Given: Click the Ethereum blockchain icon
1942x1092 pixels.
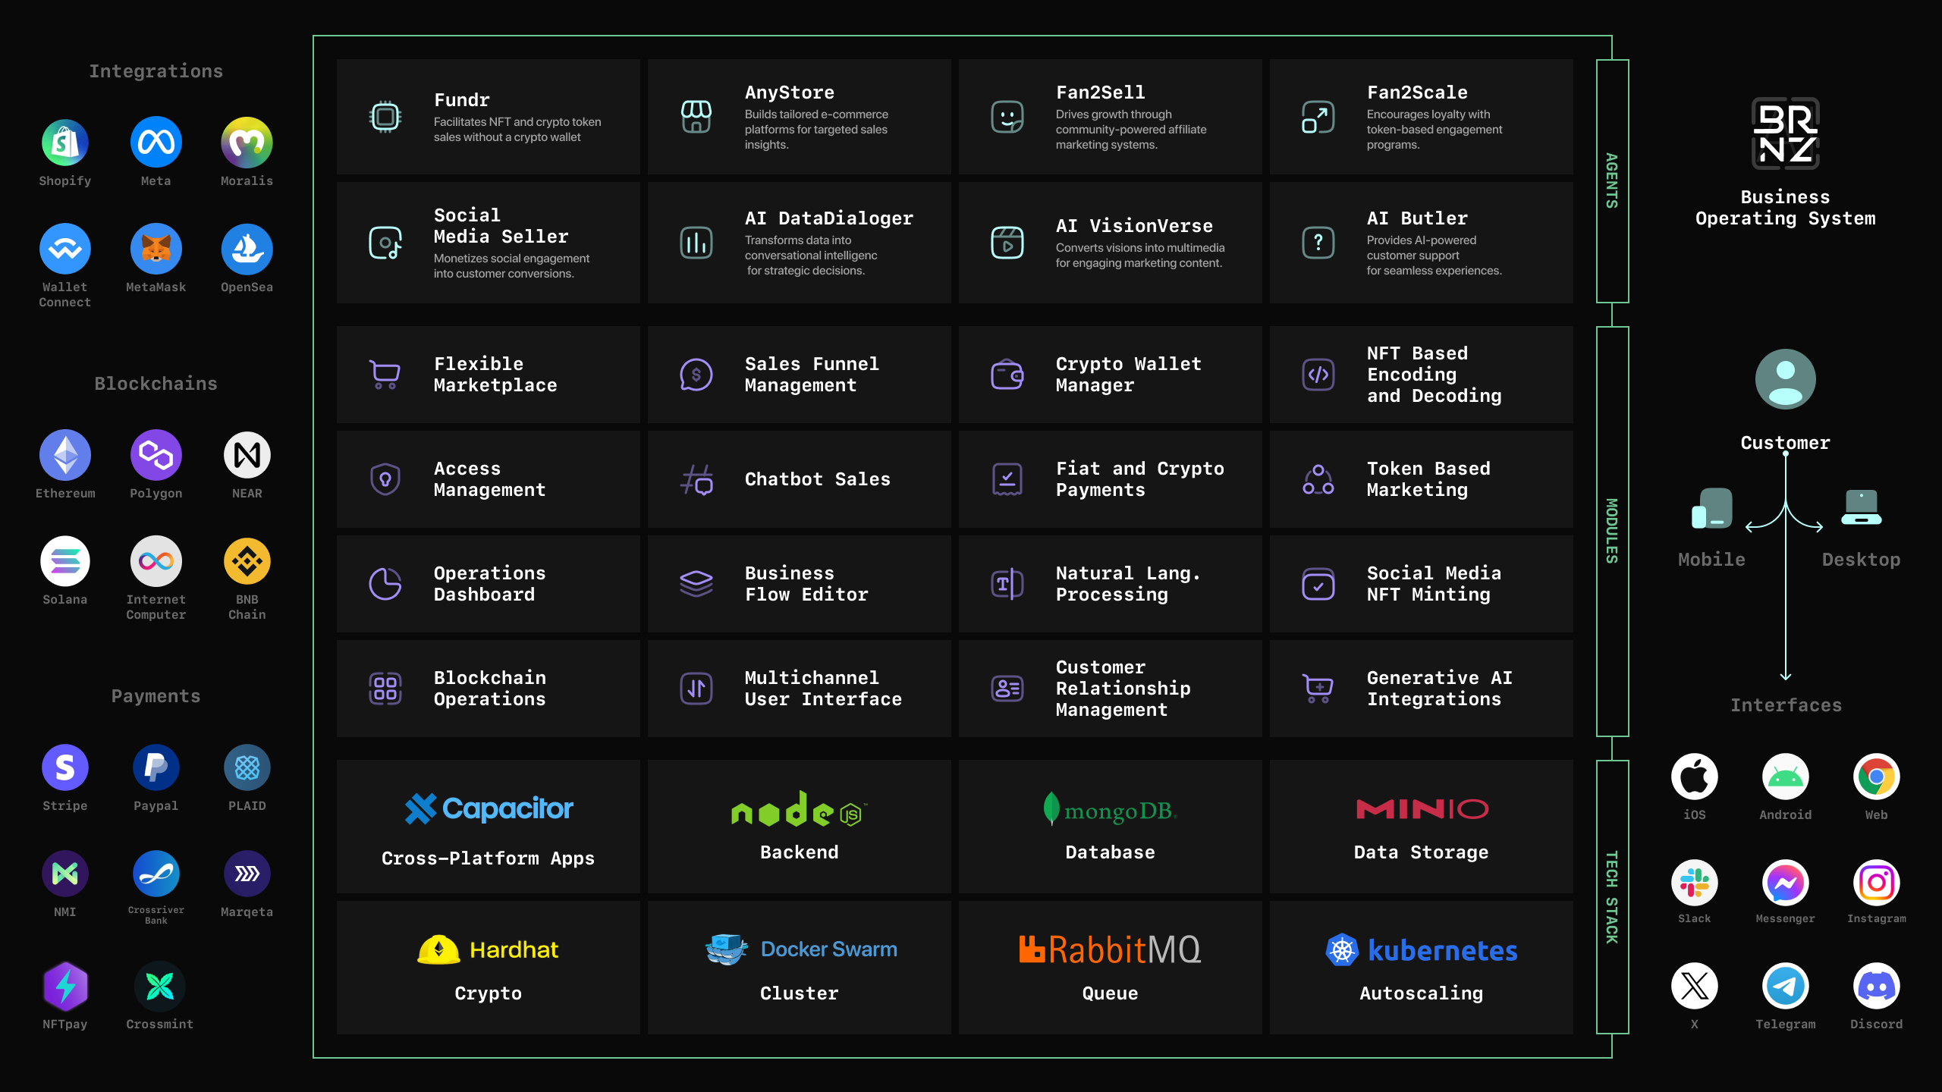Looking at the screenshot, I should point(65,455).
